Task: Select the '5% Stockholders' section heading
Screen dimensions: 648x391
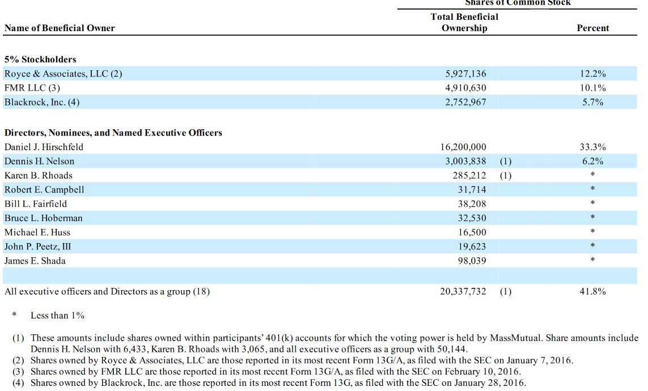Action: pos(40,59)
